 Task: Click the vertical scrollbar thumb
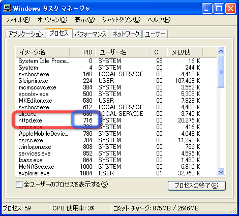pyautogui.click(x=221, y=72)
